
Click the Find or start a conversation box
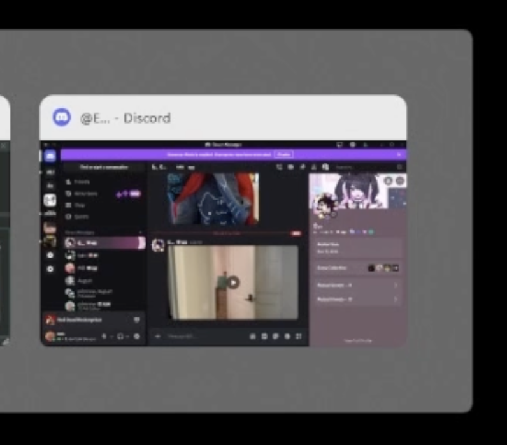point(104,167)
